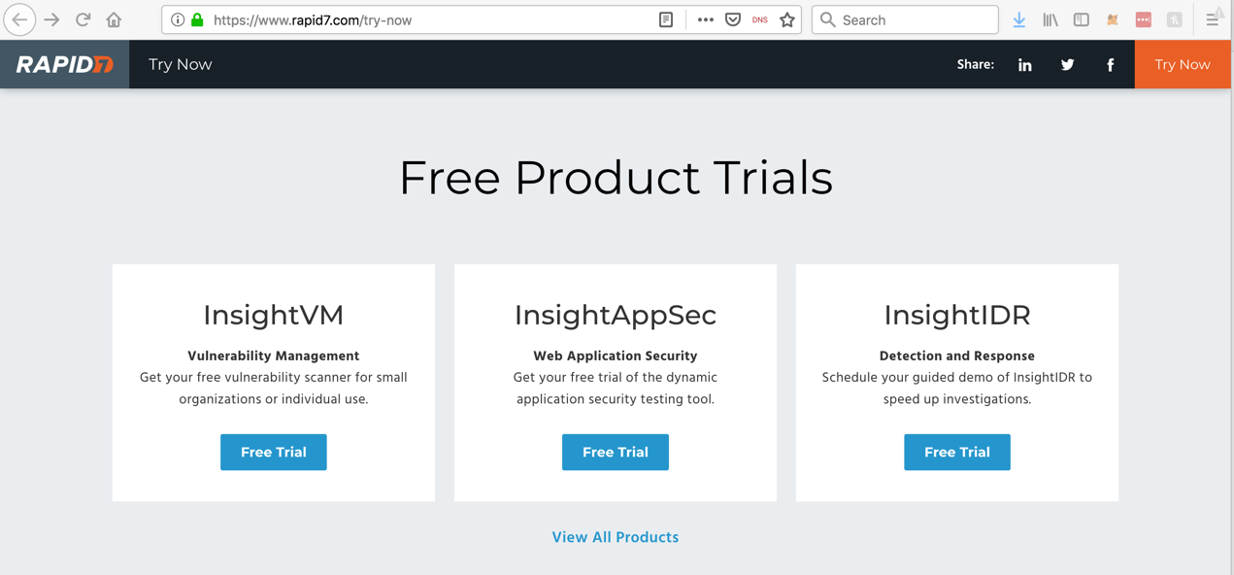Open the Firefox hamburger menu
Screen dimensions: 1234x575
pyautogui.click(x=1212, y=19)
